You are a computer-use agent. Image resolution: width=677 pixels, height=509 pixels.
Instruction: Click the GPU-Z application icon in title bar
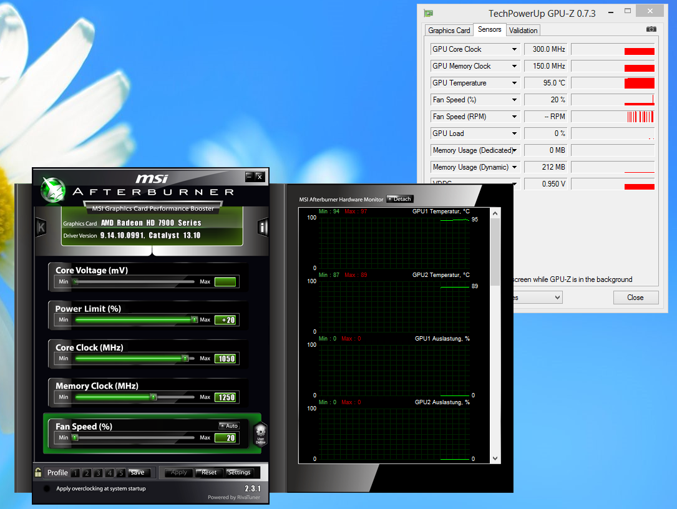pyautogui.click(x=428, y=13)
